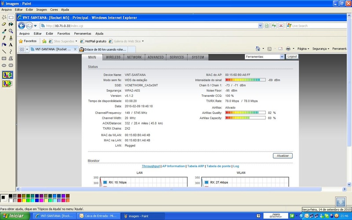The width and height of the screenshot is (352, 220).
Task: Click the IE address bar URL
Action: [x=65, y=26]
